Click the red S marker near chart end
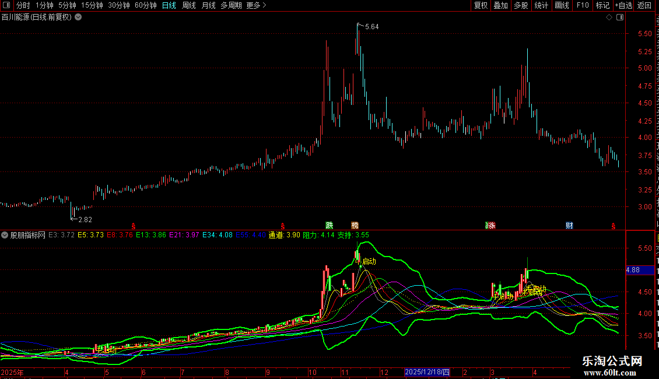This screenshot has width=659, height=379. (614, 226)
